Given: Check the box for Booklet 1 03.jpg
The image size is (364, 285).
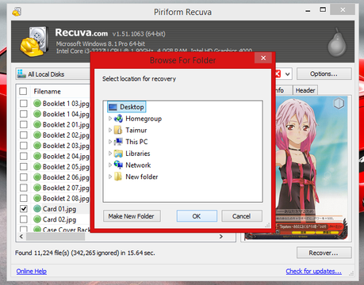Looking at the screenshot, I should (24, 103).
